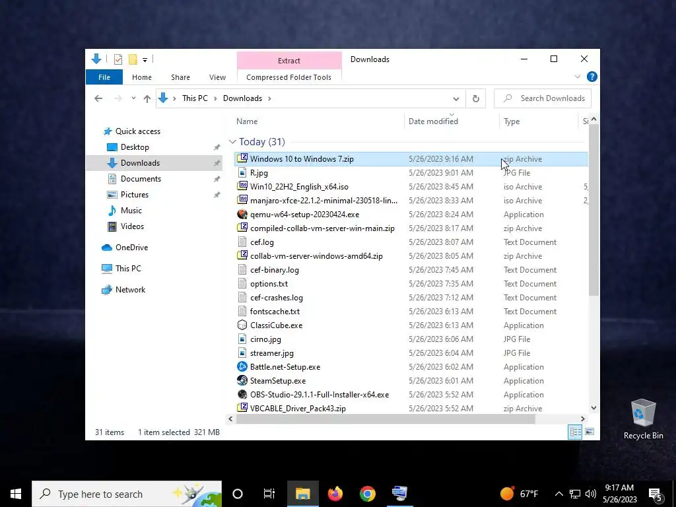This screenshot has height=507, width=676.
Task: Collapse the Today (31) group
Action: 232,142
